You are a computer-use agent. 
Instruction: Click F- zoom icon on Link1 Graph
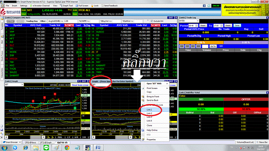[53, 137]
